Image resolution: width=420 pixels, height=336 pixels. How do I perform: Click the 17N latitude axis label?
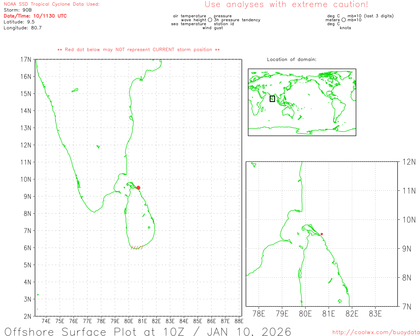click(x=26, y=60)
